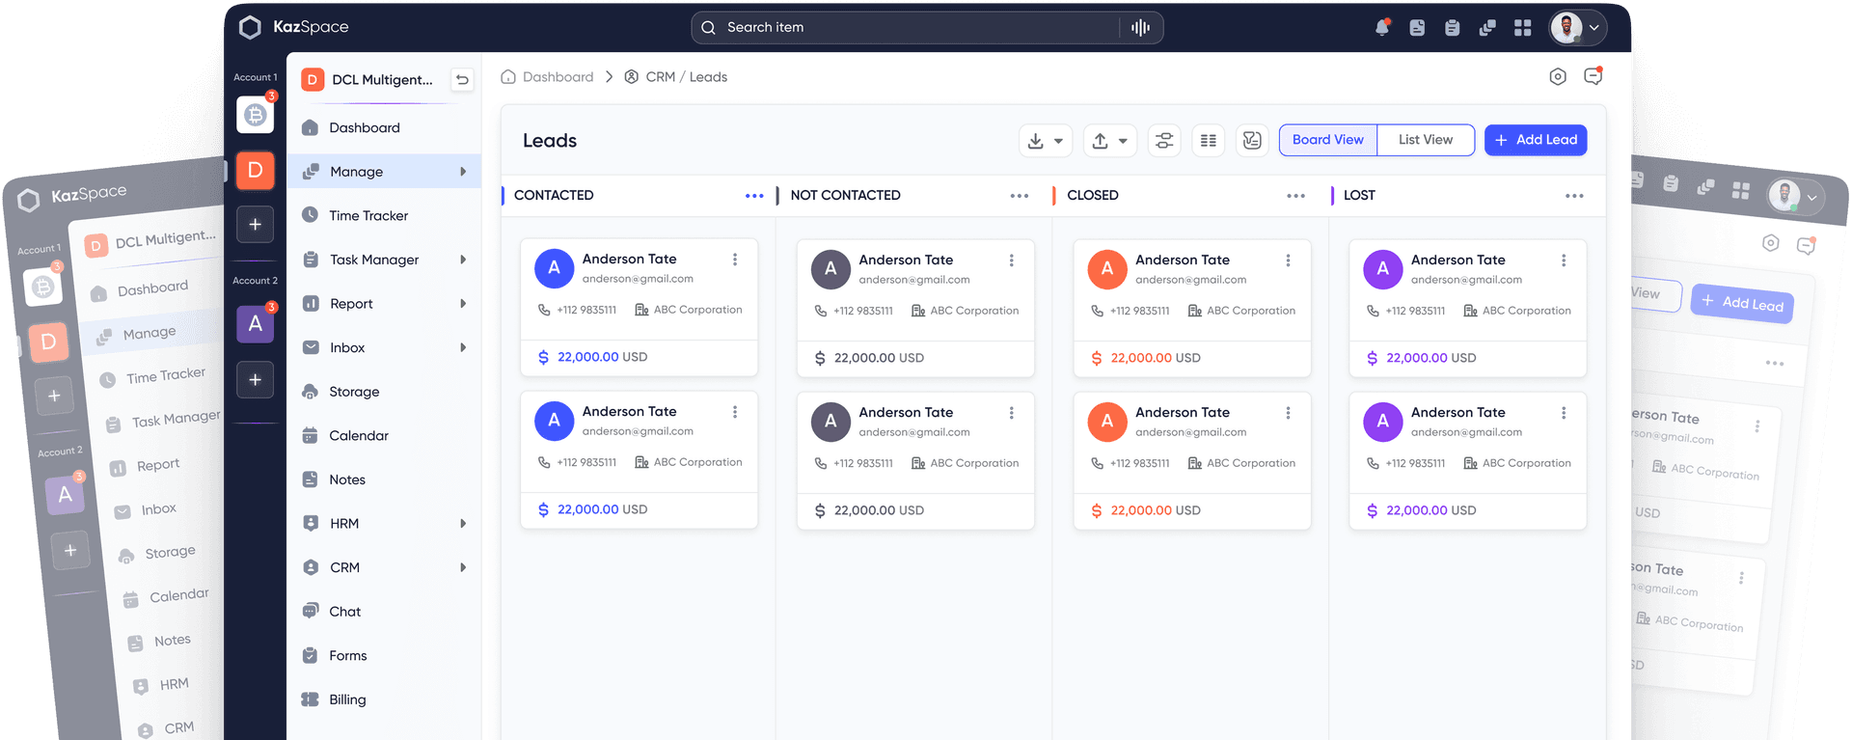Click the filter sliders icon in Leads toolbar

point(1164,140)
